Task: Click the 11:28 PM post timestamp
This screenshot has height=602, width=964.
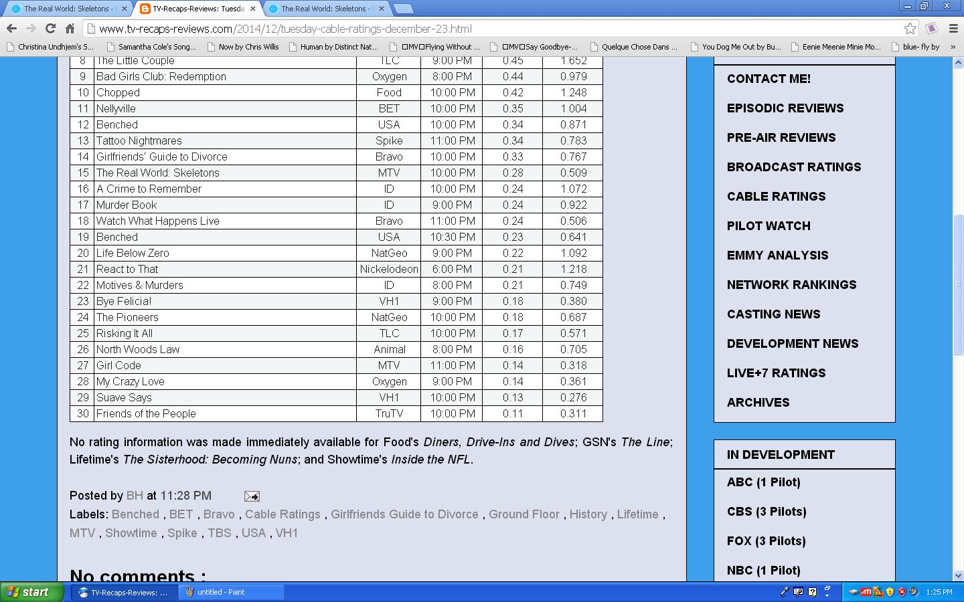Action: click(x=185, y=496)
